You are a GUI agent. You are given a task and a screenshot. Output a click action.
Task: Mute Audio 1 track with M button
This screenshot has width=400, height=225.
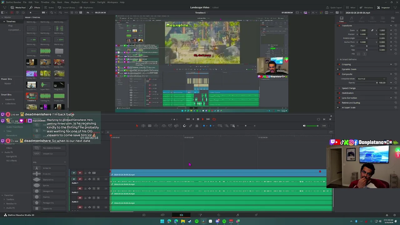tap(98, 179)
